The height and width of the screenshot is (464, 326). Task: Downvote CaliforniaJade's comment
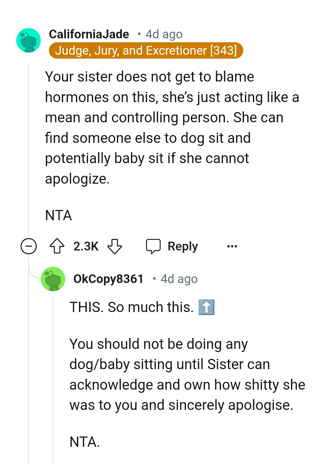pos(115,246)
